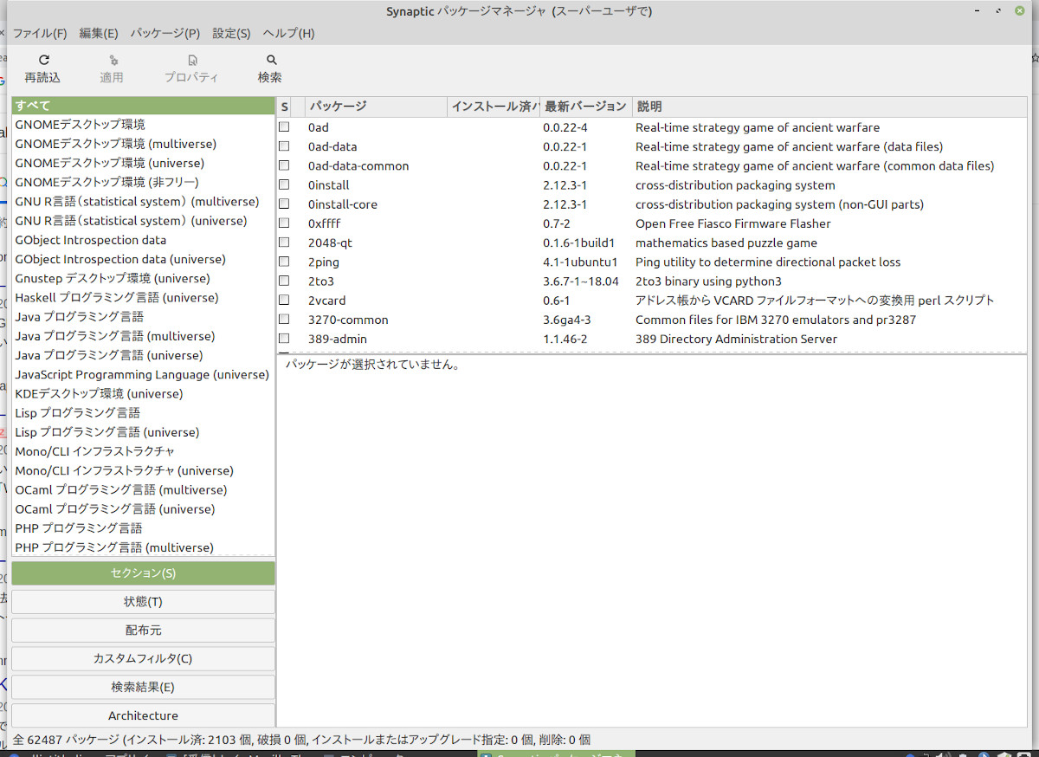Click the 再読込 reload icon

43,61
